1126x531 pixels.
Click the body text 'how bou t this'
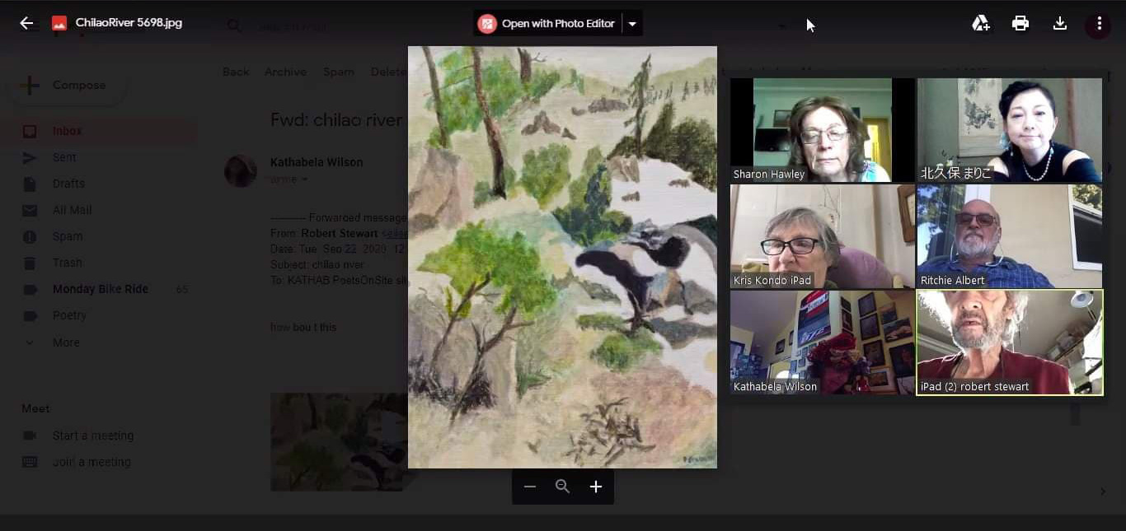click(x=303, y=327)
